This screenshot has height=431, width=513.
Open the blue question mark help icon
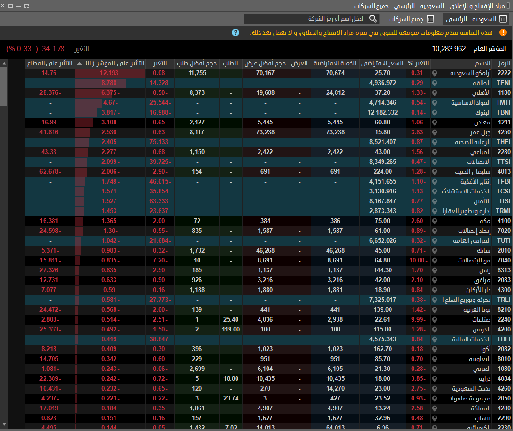236,32
